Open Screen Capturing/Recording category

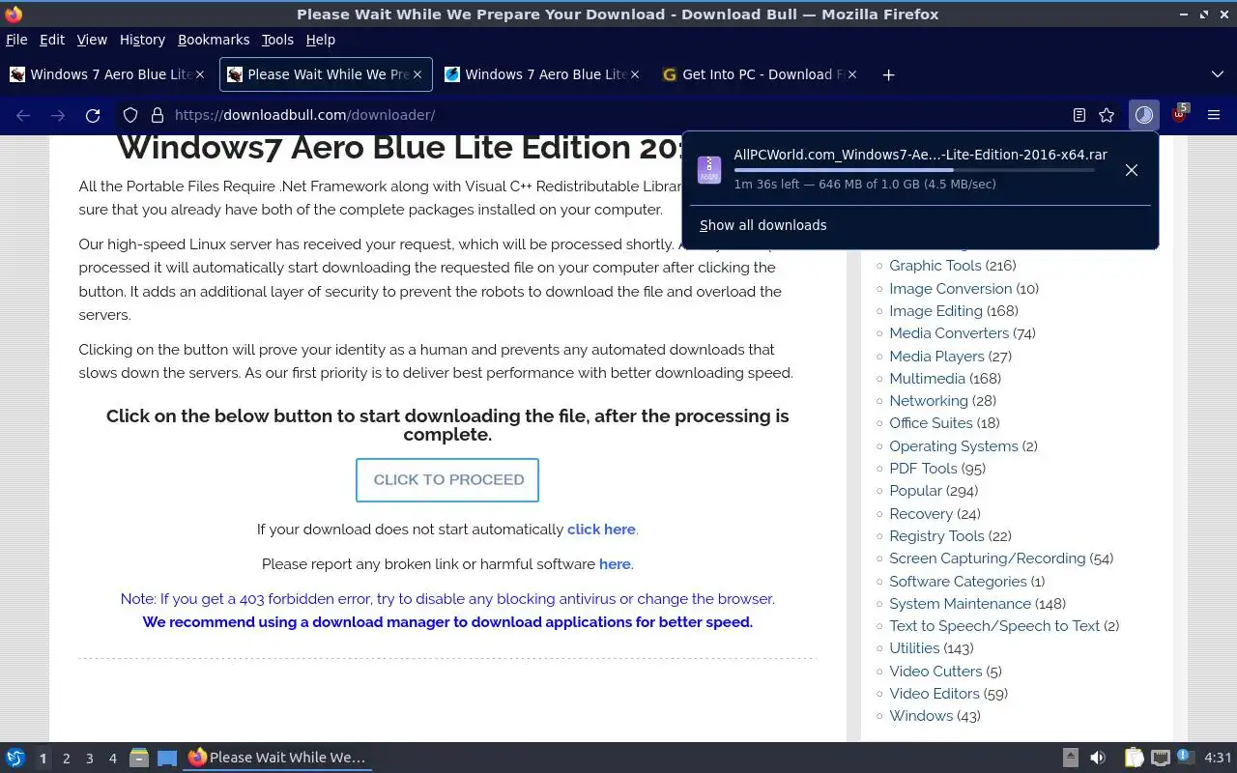click(987, 558)
